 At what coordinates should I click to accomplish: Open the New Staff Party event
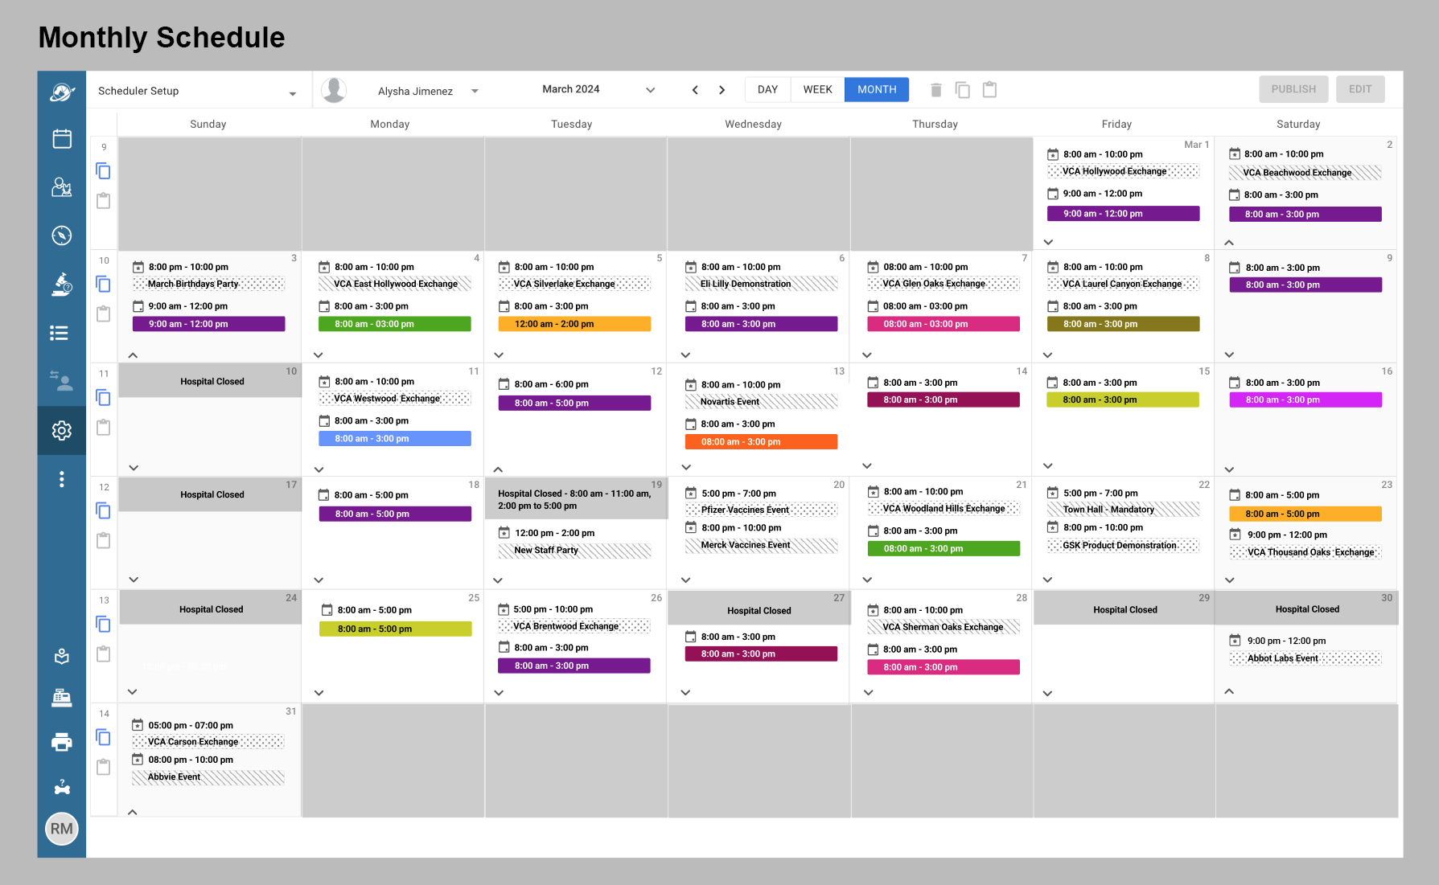click(x=574, y=551)
